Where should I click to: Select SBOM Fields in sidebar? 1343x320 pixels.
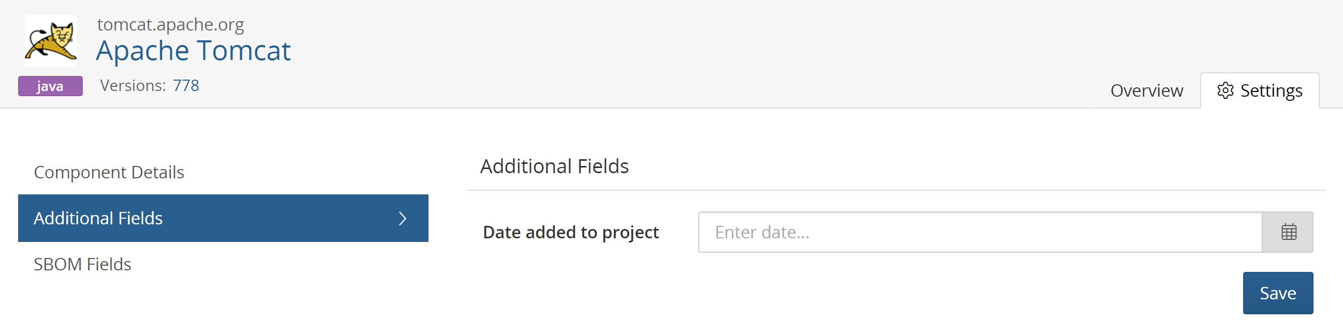point(82,264)
